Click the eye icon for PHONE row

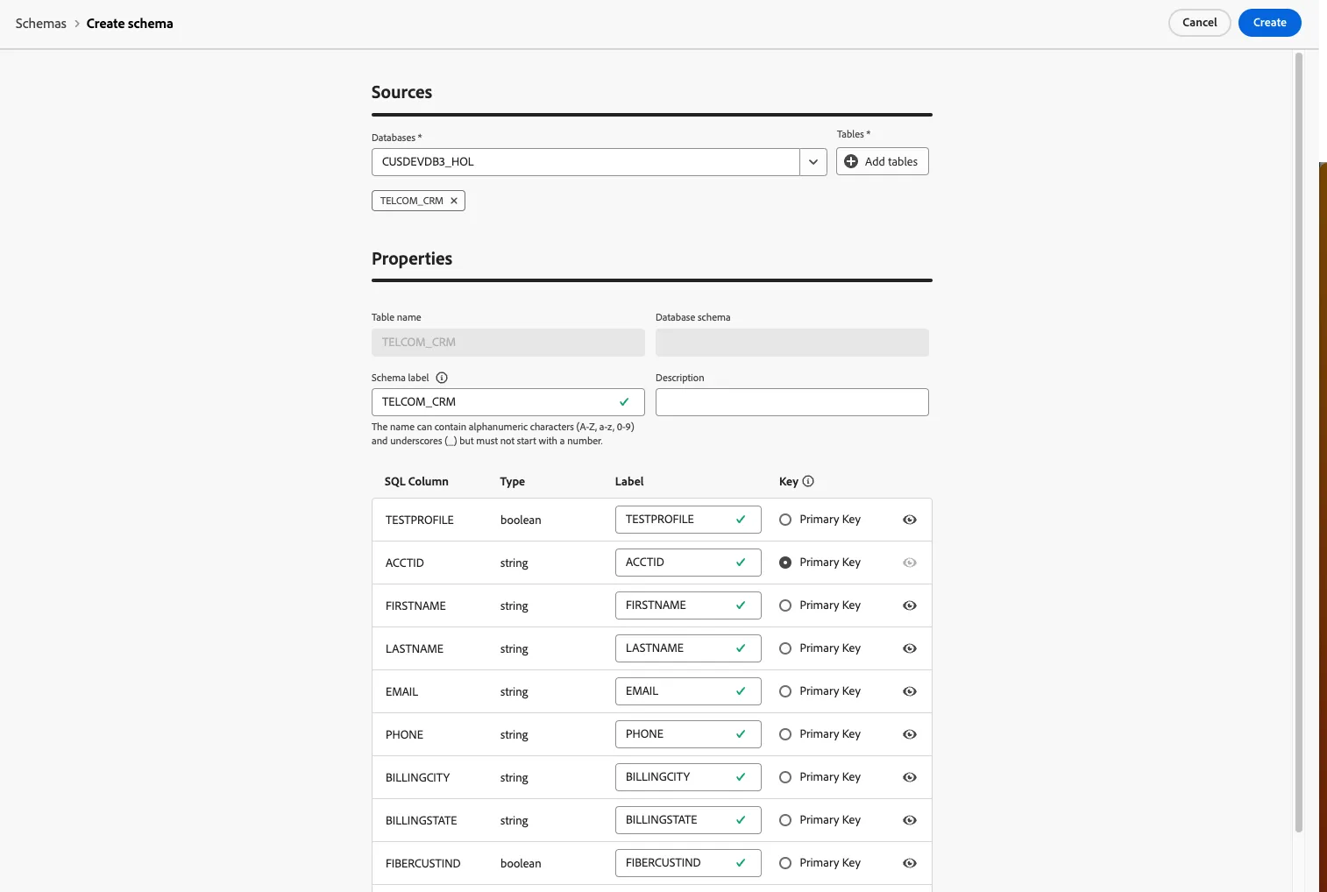(x=910, y=734)
